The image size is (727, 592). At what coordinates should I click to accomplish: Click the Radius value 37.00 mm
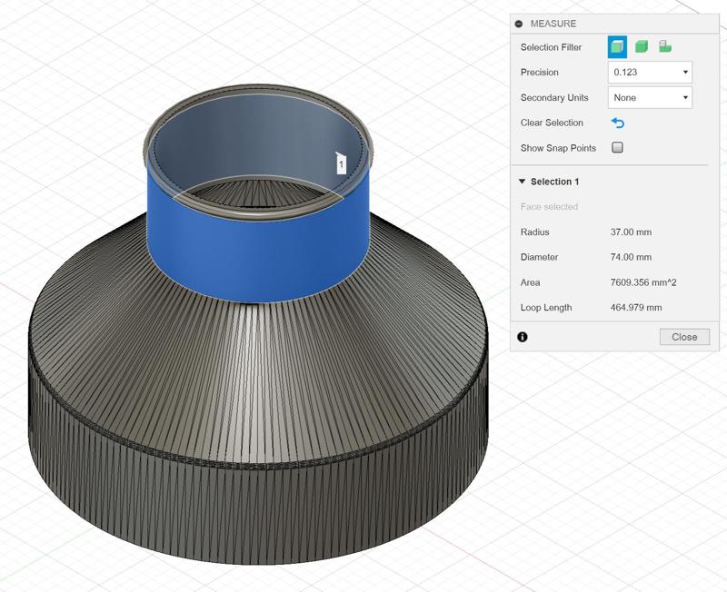pos(631,232)
